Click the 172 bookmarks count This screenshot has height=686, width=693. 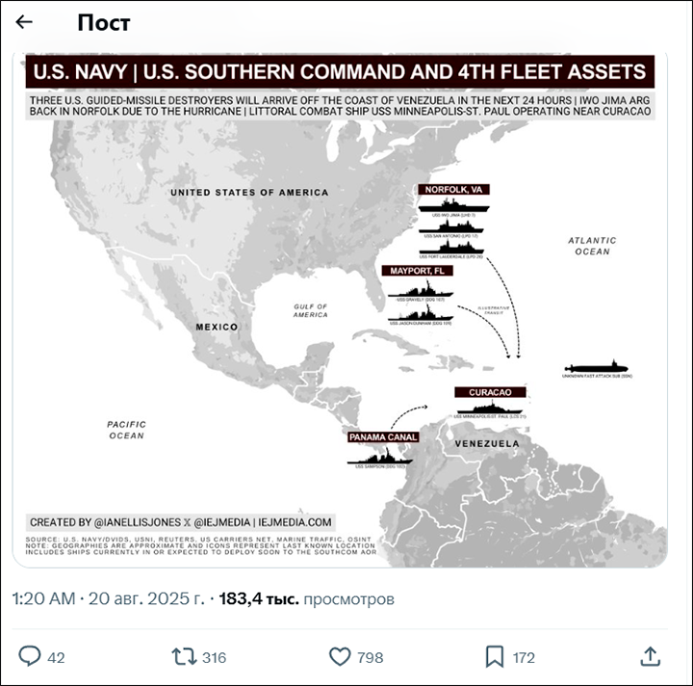[x=523, y=658]
